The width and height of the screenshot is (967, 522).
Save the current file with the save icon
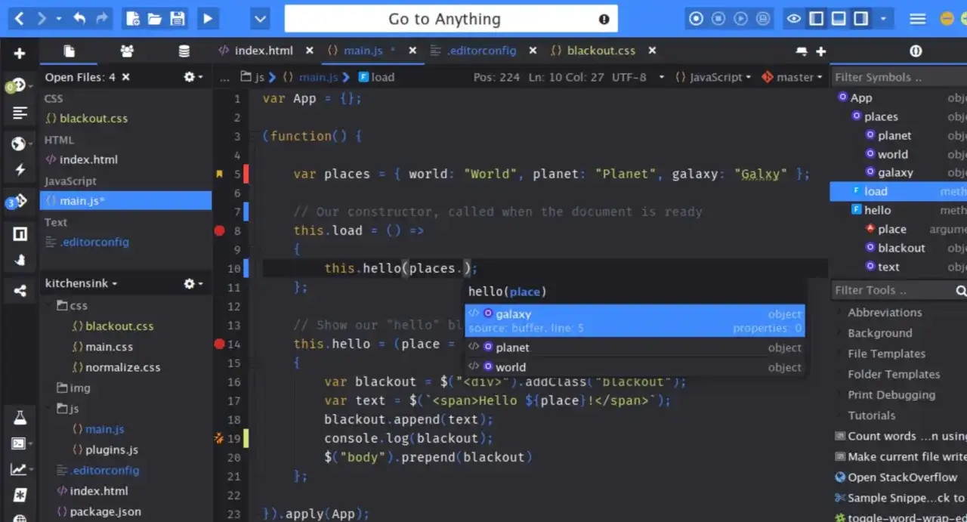point(177,19)
